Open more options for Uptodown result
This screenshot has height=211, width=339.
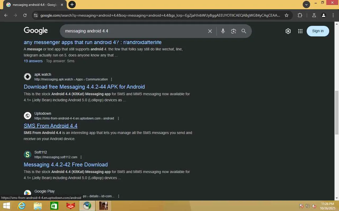point(118,118)
